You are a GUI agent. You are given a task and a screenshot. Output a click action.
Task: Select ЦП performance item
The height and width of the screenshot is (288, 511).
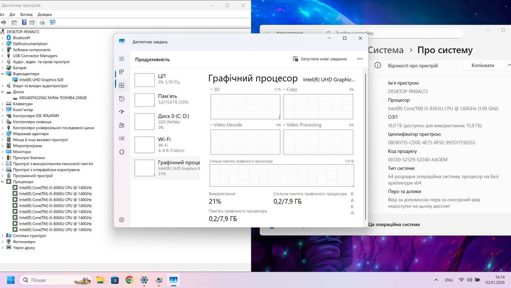[x=166, y=80]
